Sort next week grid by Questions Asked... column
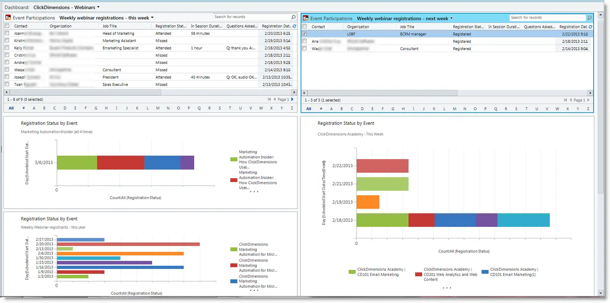Viewport: 610px width, 303px height. (x=539, y=27)
